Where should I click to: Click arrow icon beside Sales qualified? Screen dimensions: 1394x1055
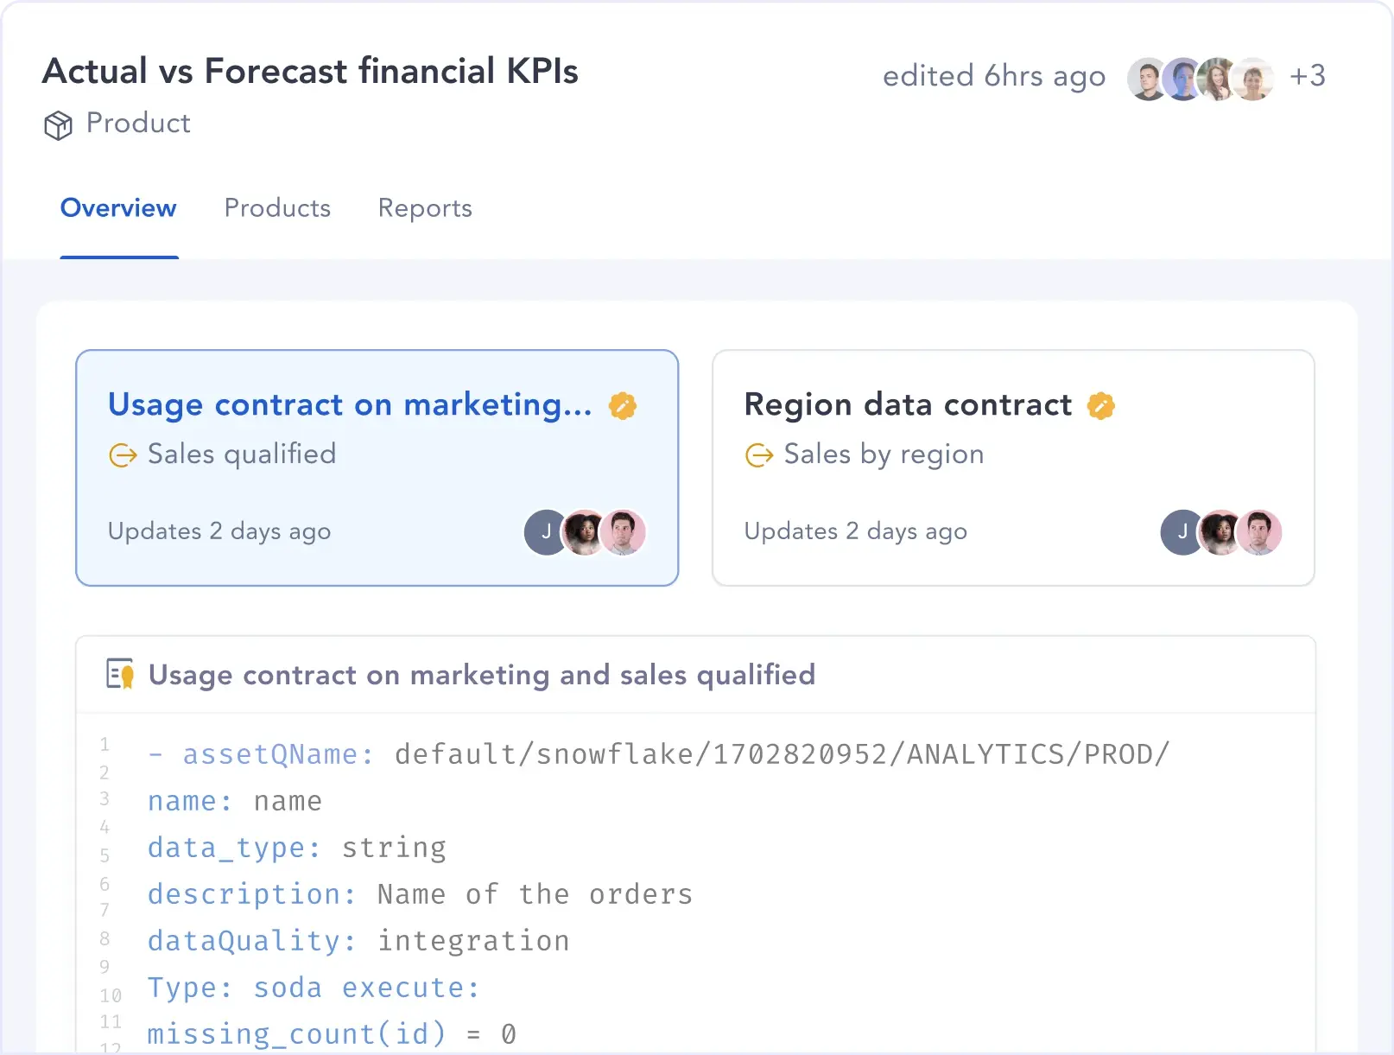click(123, 455)
